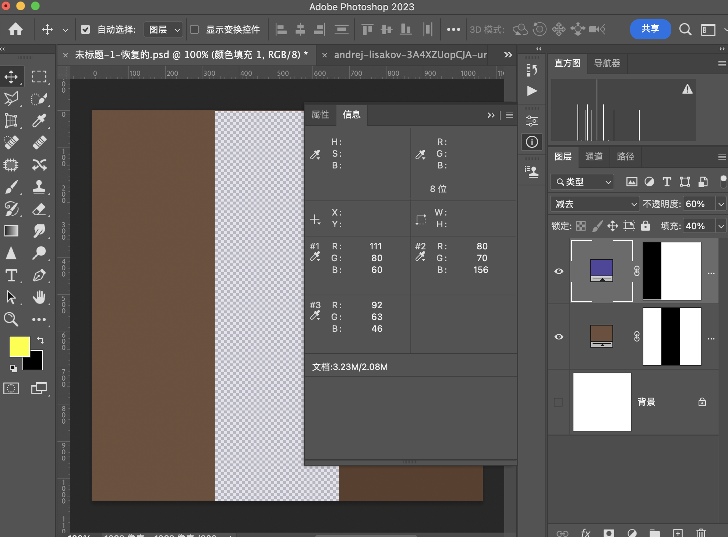Open more align options ellipsis
The width and height of the screenshot is (728, 537).
pos(453,29)
